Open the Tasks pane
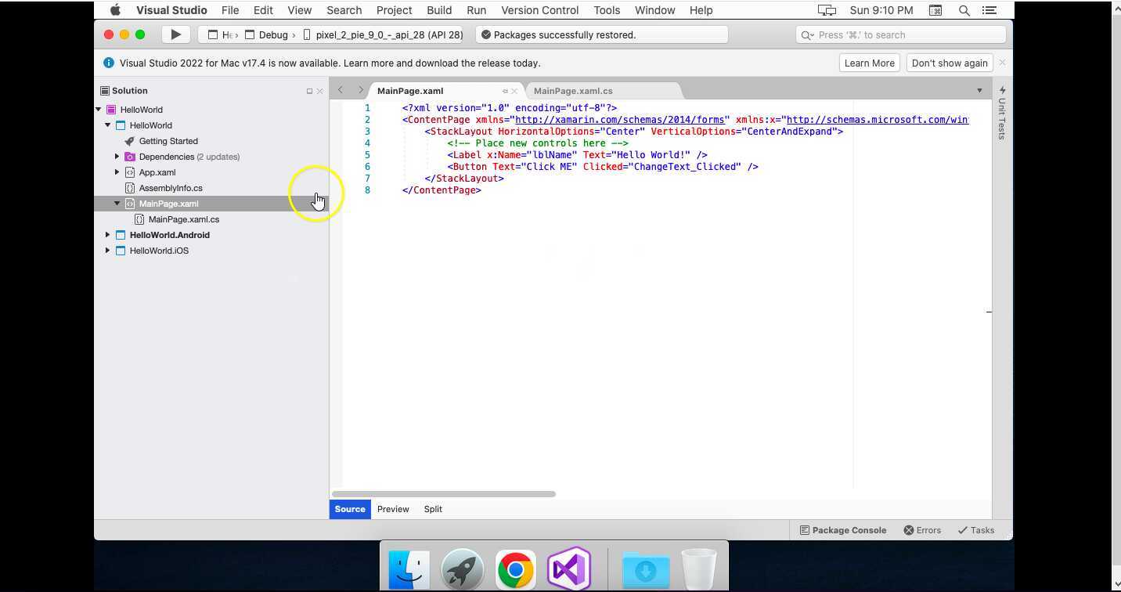The width and height of the screenshot is (1121, 592). tap(975, 530)
